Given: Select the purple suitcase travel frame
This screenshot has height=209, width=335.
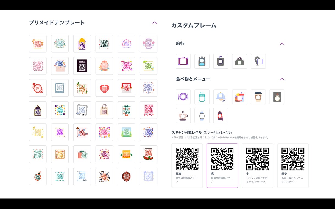Looking at the screenshot, I should click(x=183, y=61).
